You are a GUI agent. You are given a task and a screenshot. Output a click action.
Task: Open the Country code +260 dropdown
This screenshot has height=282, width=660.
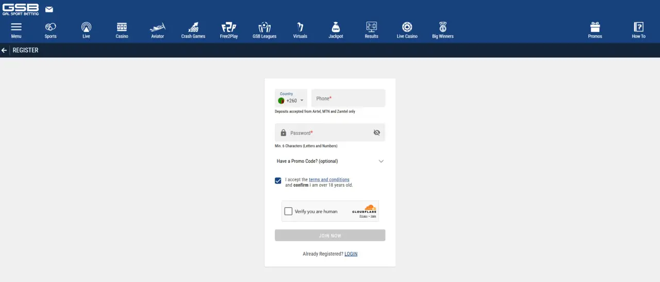coord(291,98)
